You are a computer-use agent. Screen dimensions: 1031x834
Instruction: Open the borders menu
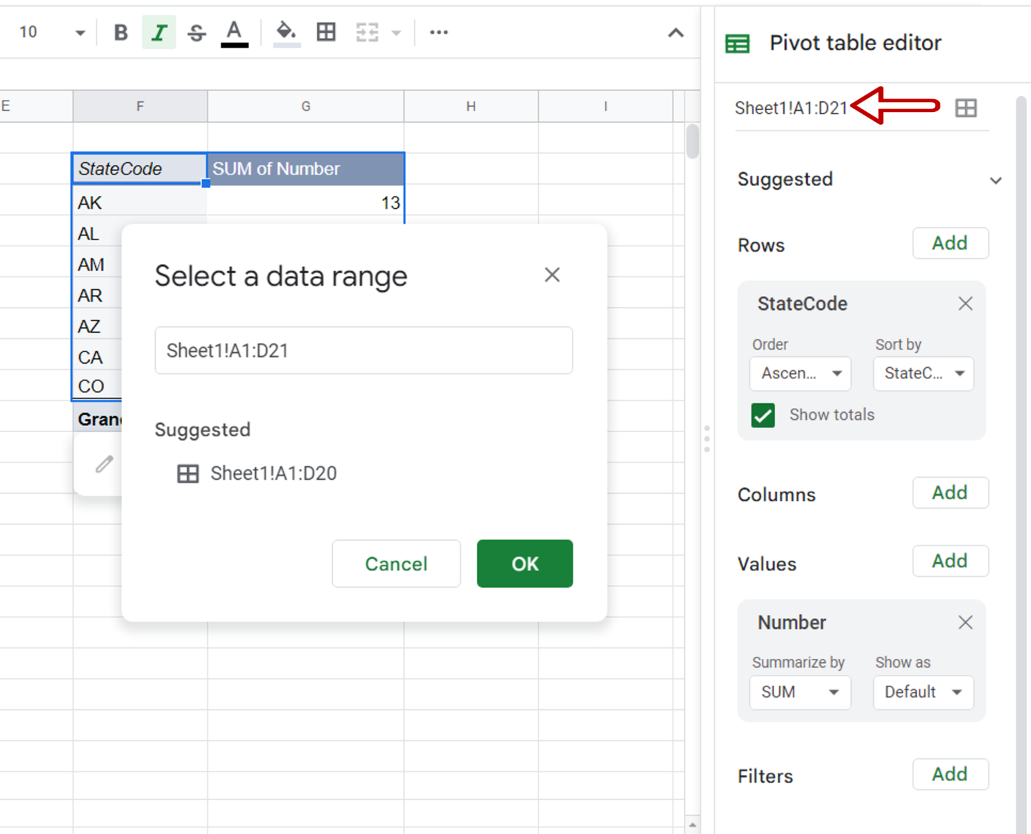pos(326,32)
